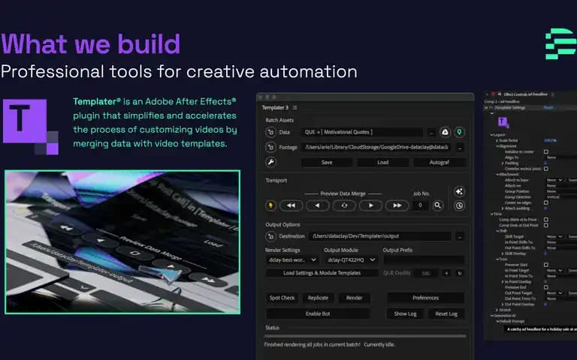Refresh the current preview data merge
Image resolution: width=577 pixels, height=360 pixels.
point(344,205)
